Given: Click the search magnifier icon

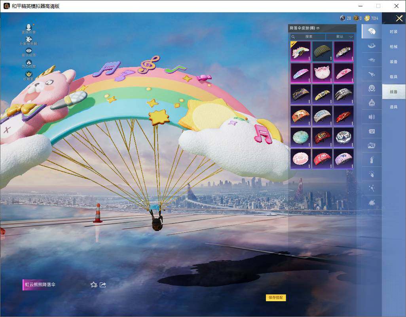Looking at the screenshot, I should click(x=293, y=37).
